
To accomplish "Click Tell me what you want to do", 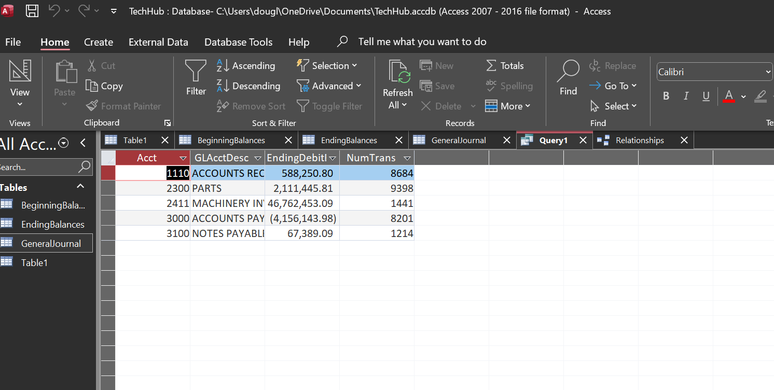I will pos(422,42).
